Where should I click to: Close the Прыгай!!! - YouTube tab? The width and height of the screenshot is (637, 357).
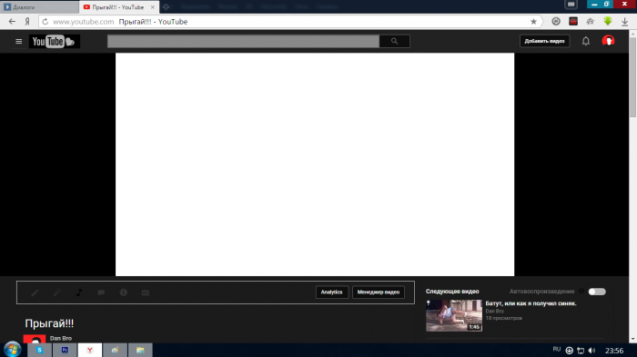pos(153,7)
